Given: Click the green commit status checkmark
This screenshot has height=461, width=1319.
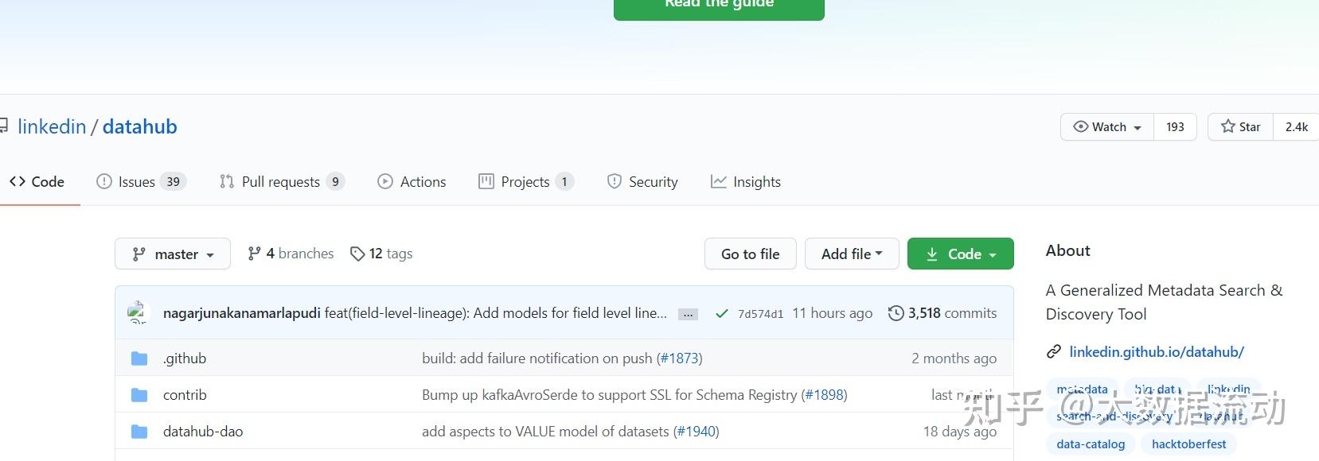Looking at the screenshot, I should click(722, 314).
